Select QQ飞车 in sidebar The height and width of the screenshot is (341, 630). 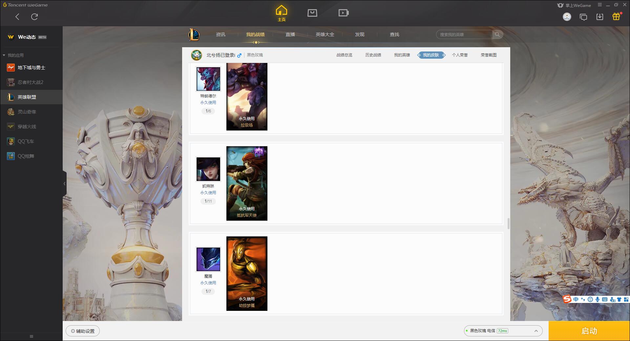(31, 141)
